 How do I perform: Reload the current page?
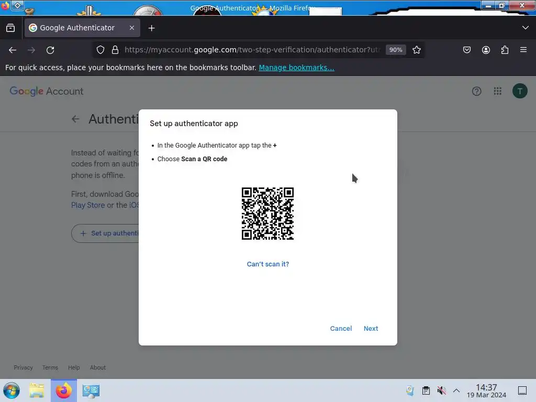tap(50, 50)
